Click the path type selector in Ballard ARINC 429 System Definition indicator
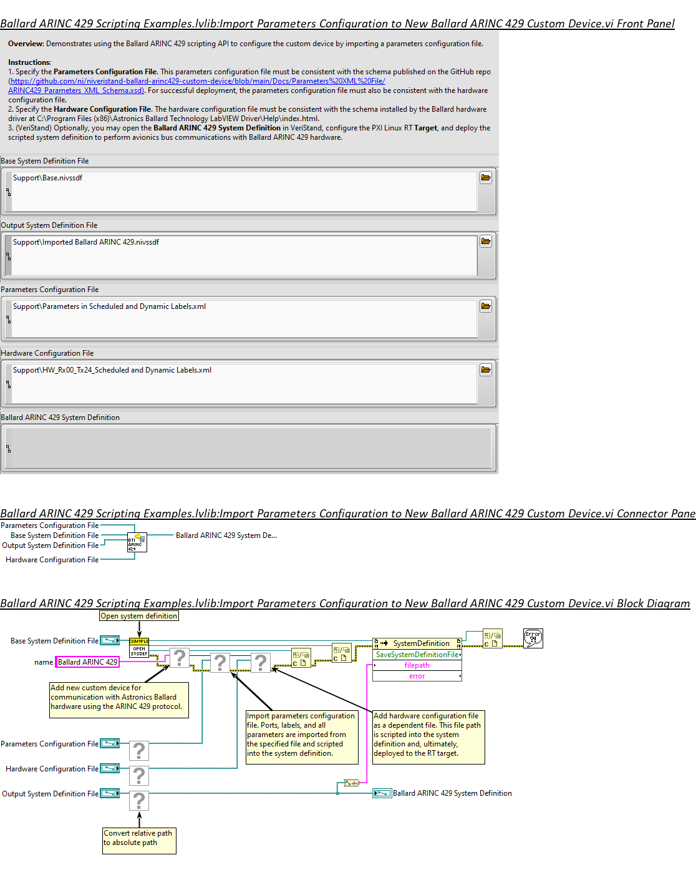This screenshot has height=870, width=696. 9,449
